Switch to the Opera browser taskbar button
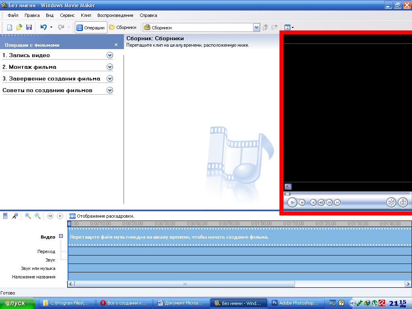Viewport: 412px width, 309px height. click(124, 303)
